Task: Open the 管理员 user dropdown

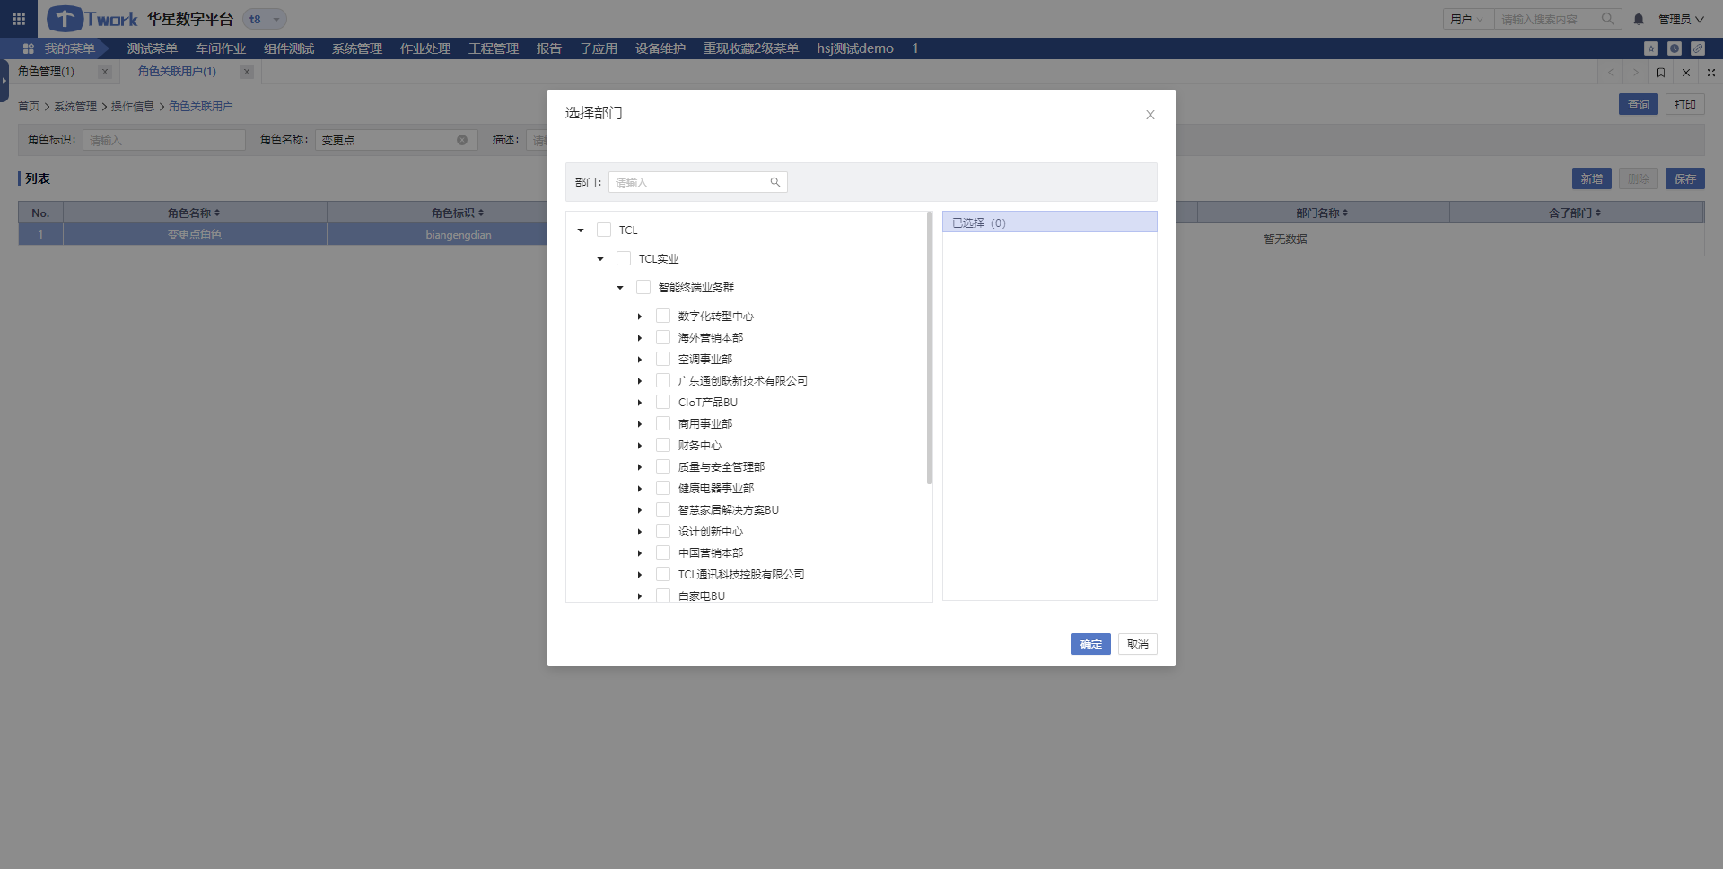Action: (x=1680, y=19)
